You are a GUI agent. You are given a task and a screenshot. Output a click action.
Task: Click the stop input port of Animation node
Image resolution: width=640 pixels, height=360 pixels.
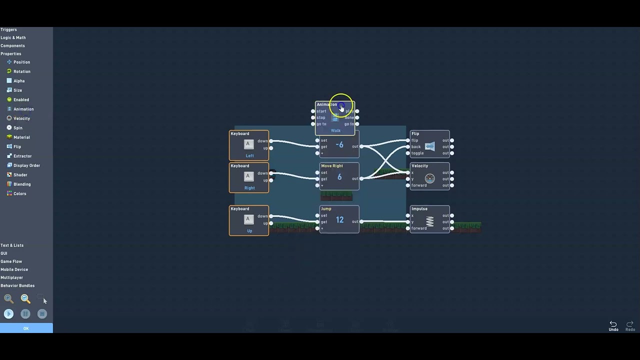tap(313, 117)
